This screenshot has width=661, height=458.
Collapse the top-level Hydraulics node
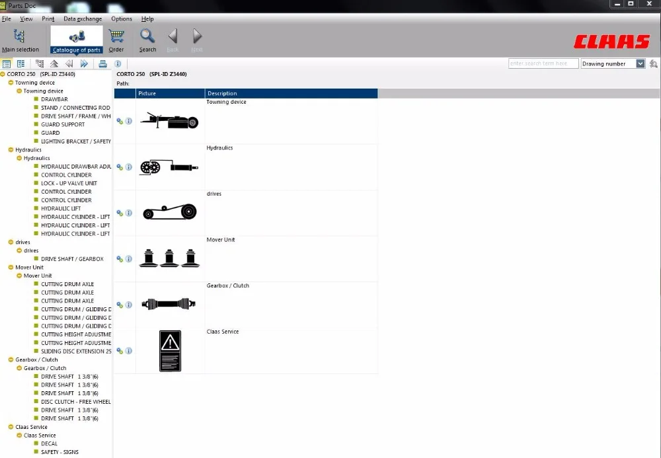11,149
